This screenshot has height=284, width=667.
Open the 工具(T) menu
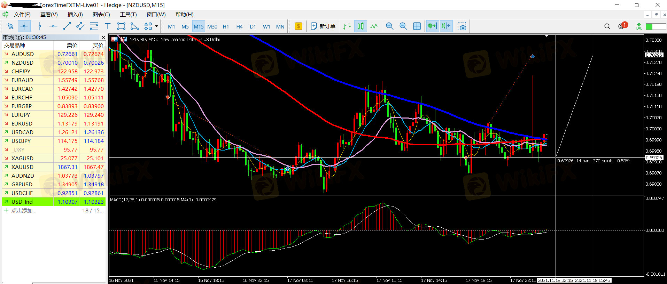[x=128, y=15]
